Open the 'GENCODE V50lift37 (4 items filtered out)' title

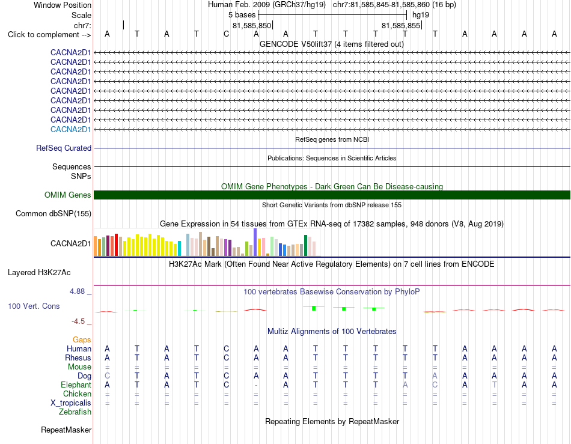[332, 44]
